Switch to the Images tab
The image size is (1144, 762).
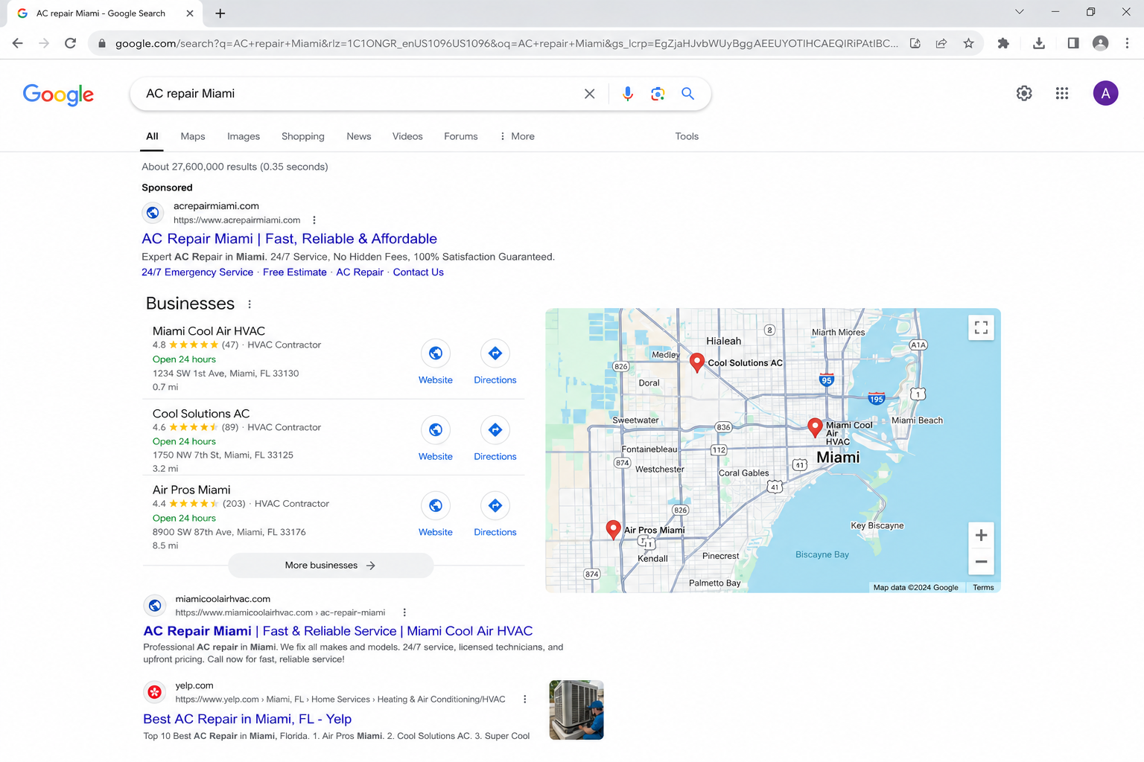(x=244, y=136)
